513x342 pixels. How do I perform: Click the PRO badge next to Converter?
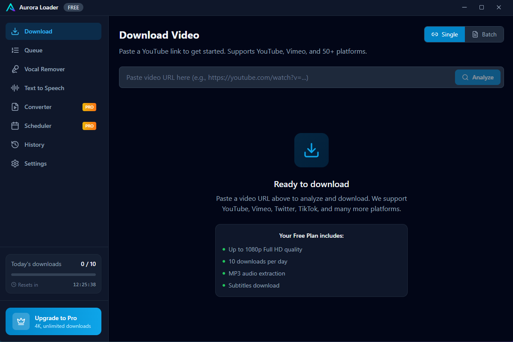point(89,107)
